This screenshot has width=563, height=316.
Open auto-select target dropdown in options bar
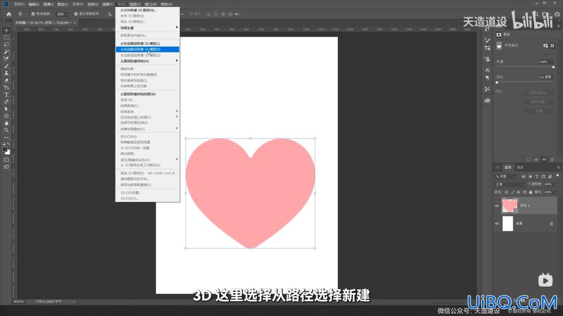coord(62,14)
